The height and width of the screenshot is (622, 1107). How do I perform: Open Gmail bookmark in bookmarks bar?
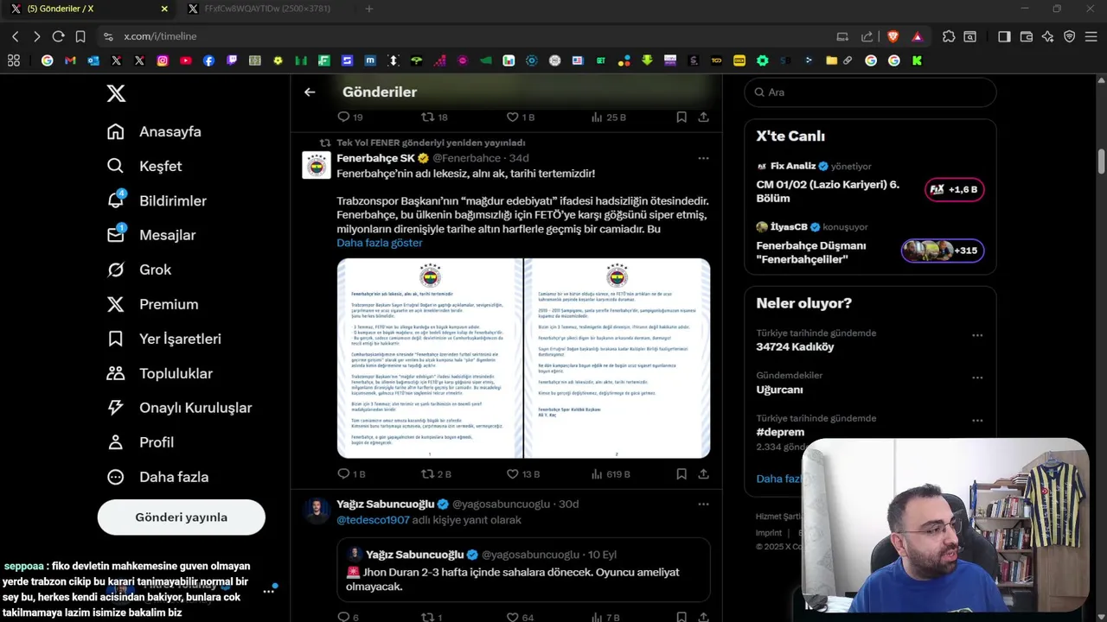(70, 60)
